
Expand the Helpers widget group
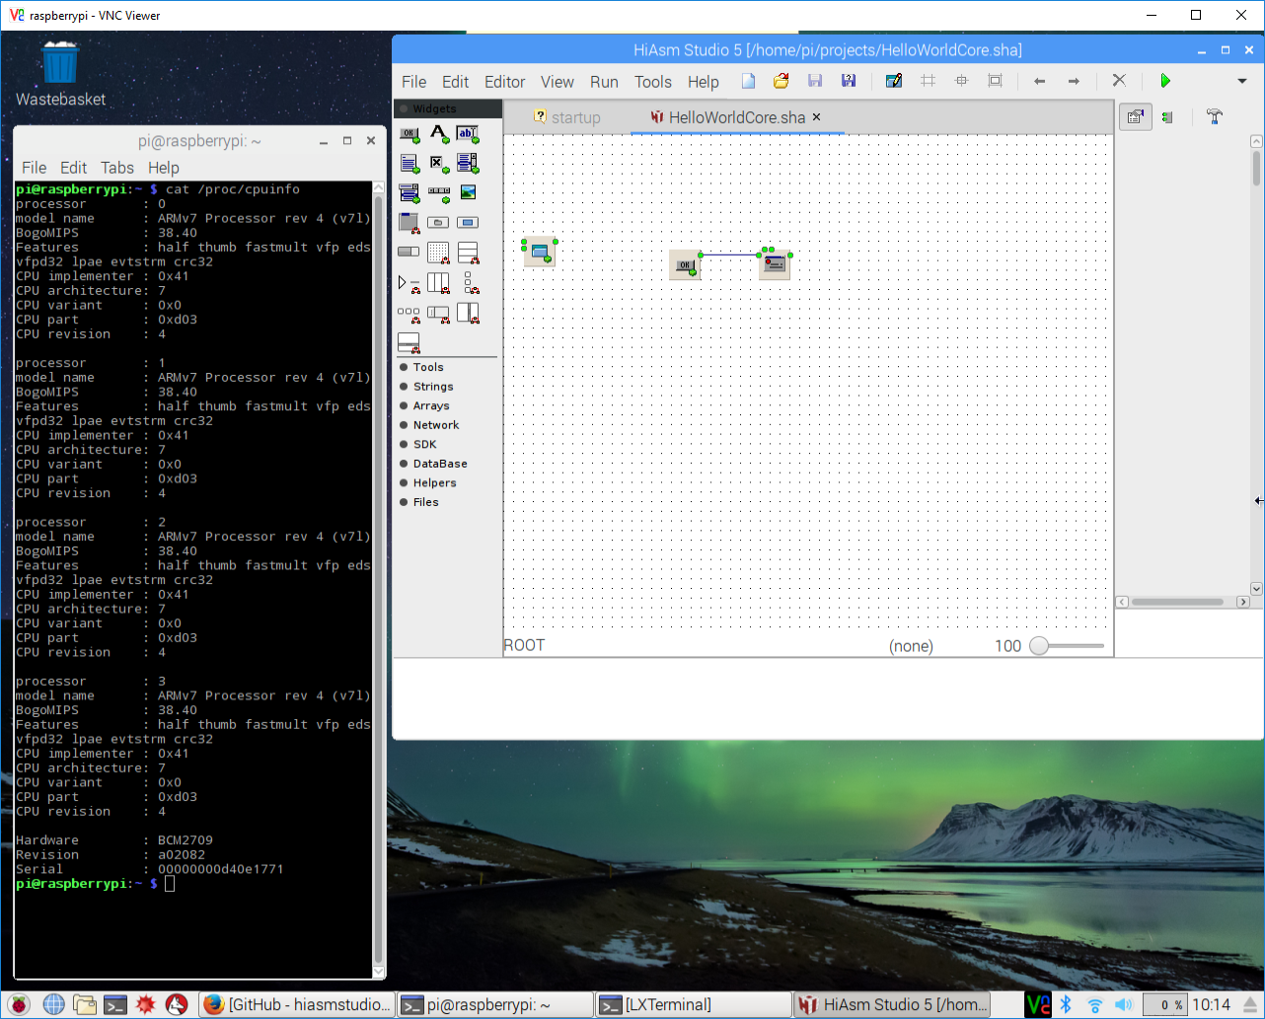pos(434,482)
